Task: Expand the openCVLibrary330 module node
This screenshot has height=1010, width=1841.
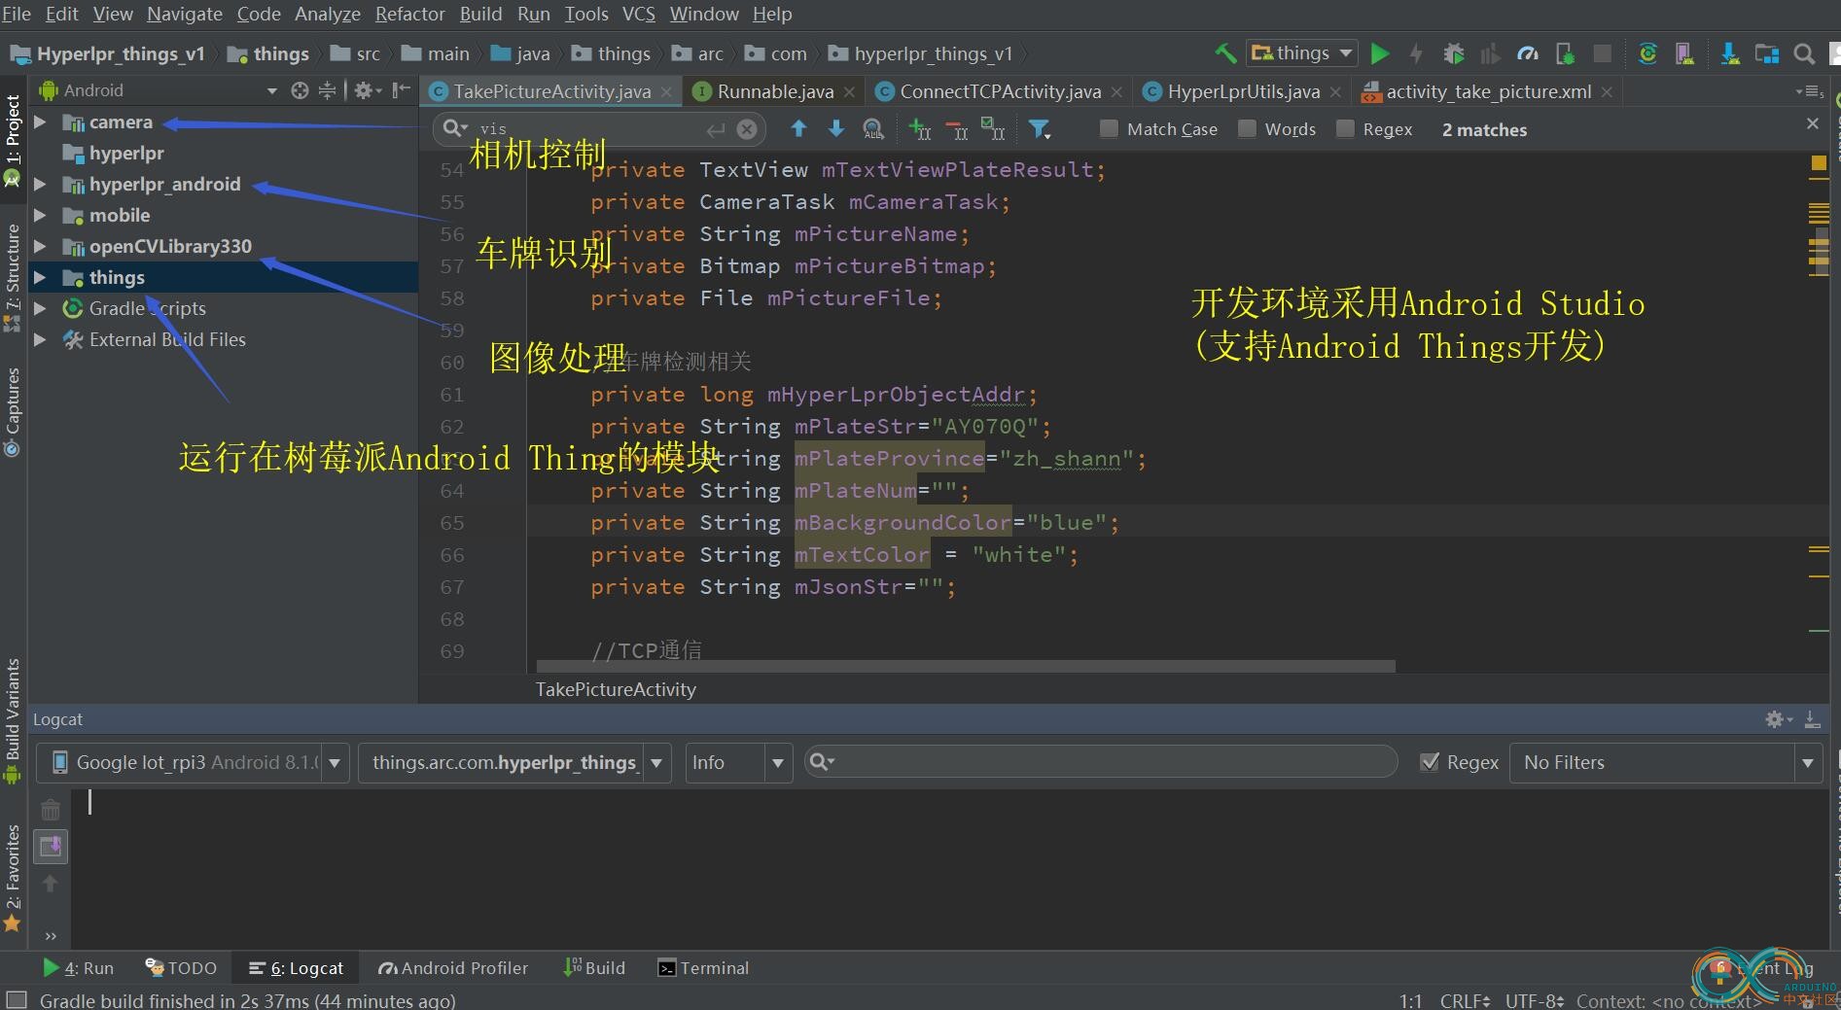Action: (40, 247)
